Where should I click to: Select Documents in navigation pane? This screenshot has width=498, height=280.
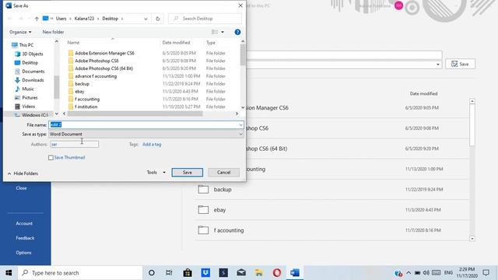coord(30,72)
